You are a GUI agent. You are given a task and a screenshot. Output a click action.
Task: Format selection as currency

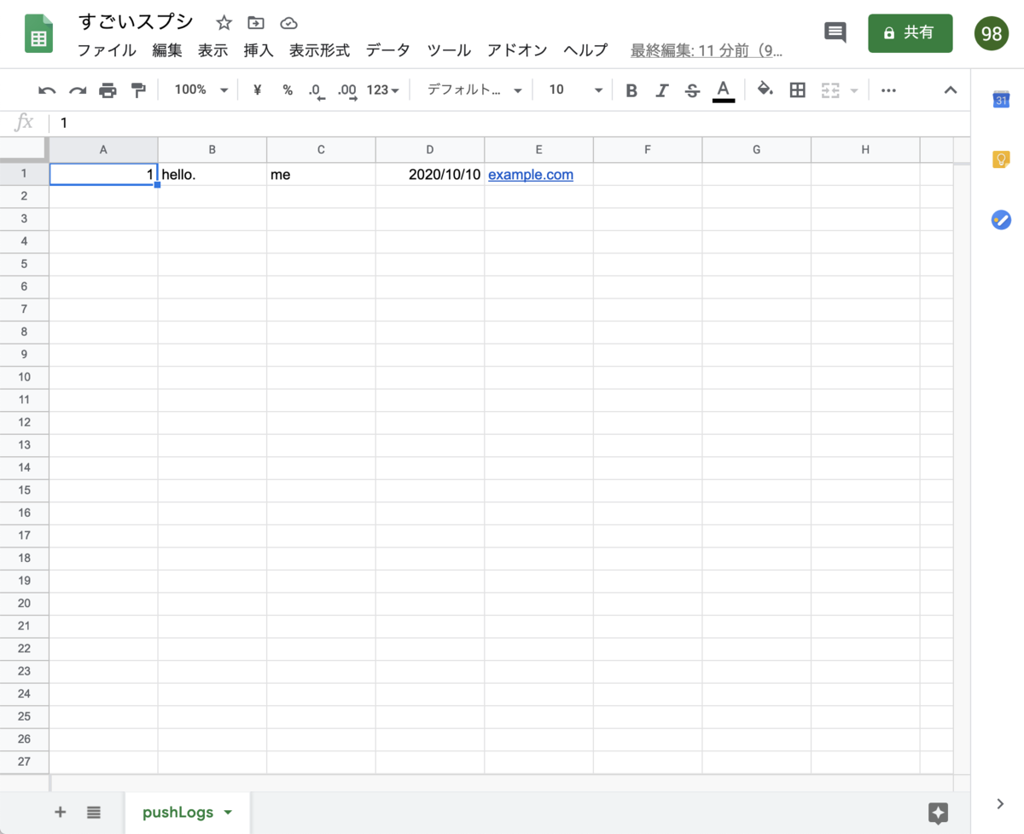(x=257, y=90)
